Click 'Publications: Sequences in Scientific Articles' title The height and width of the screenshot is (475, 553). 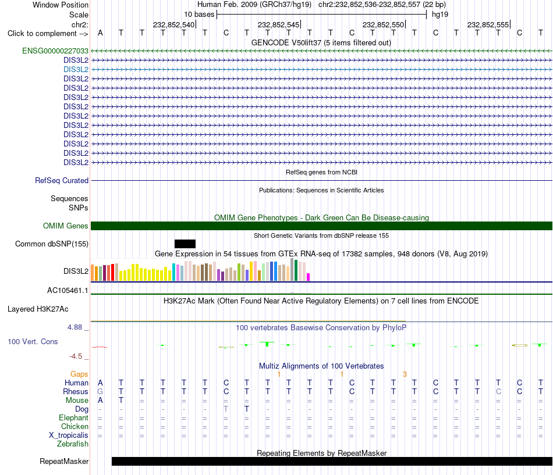(x=321, y=190)
